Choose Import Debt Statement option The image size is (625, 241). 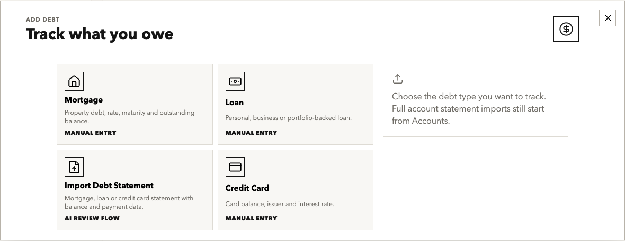tap(109, 186)
